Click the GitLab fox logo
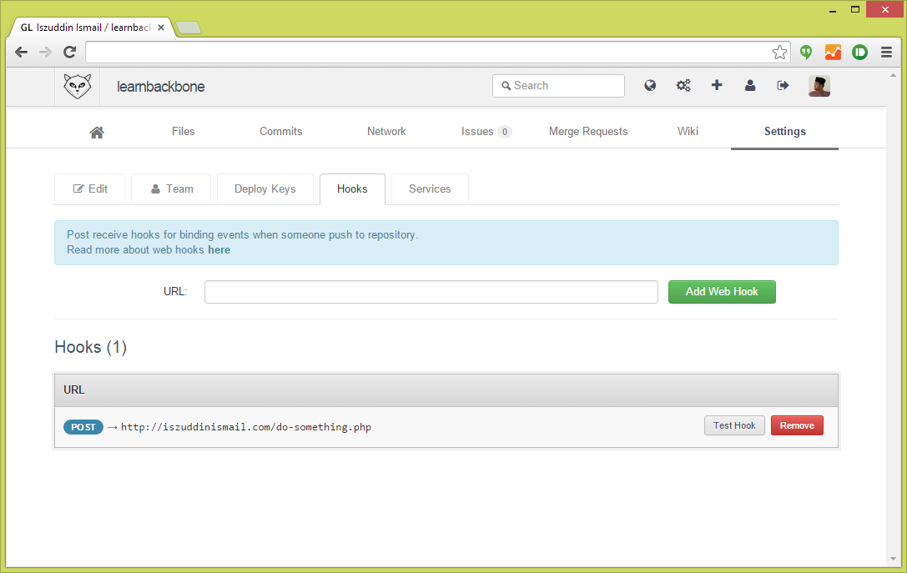 coord(77,86)
